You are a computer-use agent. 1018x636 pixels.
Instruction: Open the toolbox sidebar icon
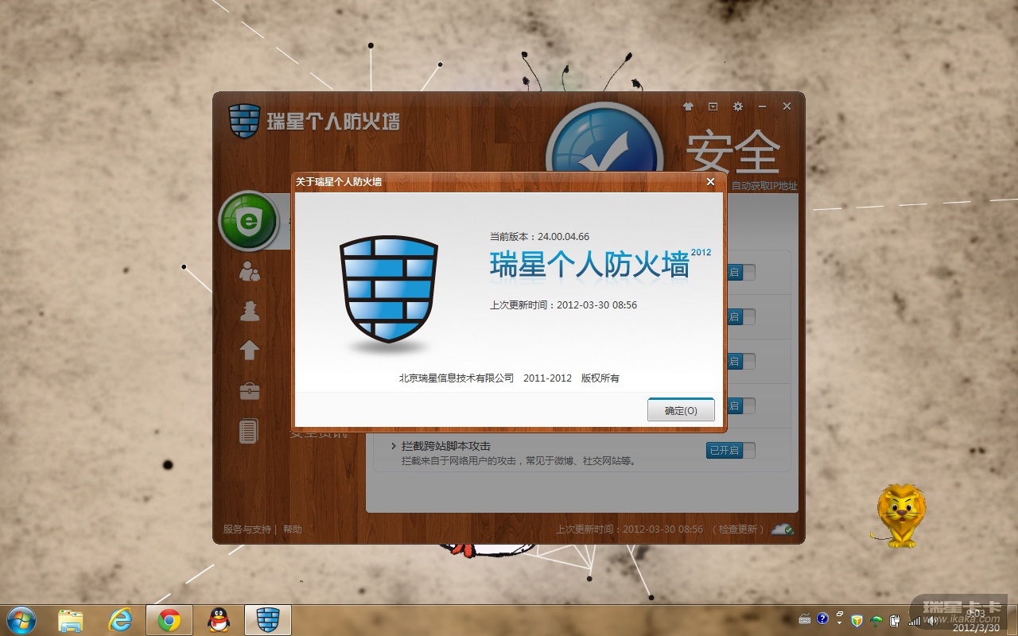point(250,390)
